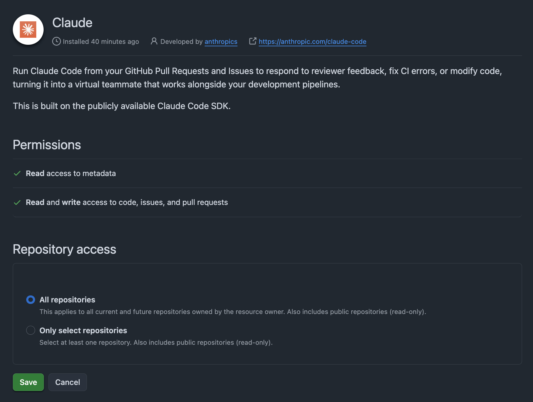The height and width of the screenshot is (402, 533).
Task: Save the repository access settings
Action: [28, 382]
